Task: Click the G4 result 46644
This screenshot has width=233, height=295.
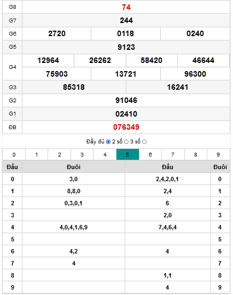Action: click(203, 60)
